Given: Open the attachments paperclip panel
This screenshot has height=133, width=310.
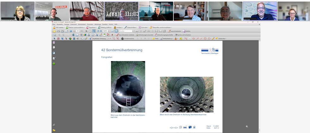Looking at the screenshot, I should tap(54, 125).
